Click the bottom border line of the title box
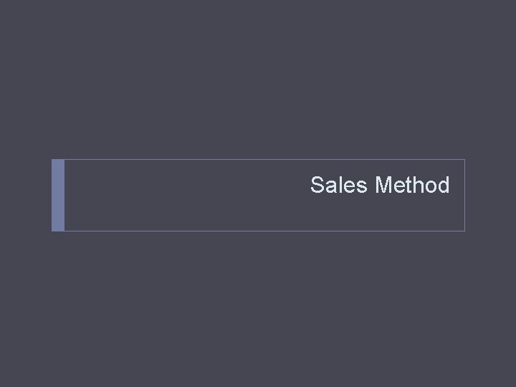 coord(258,231)
